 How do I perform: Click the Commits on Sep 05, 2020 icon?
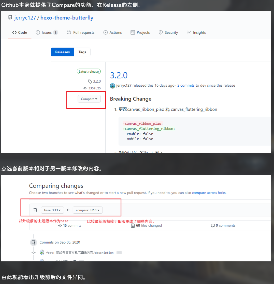pyautogui.click(x=34, y=242)
